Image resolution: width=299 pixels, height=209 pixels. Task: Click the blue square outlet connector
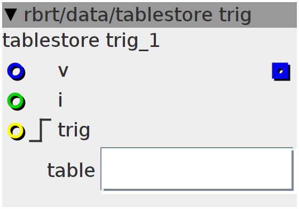(x=281, y=71)
